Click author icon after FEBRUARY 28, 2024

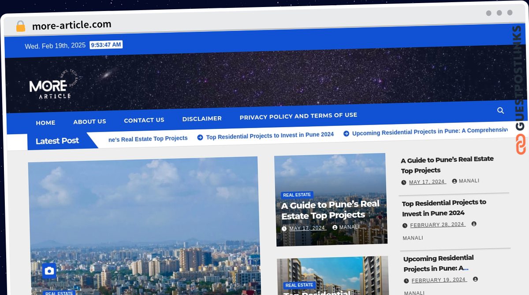pos(474,224)
